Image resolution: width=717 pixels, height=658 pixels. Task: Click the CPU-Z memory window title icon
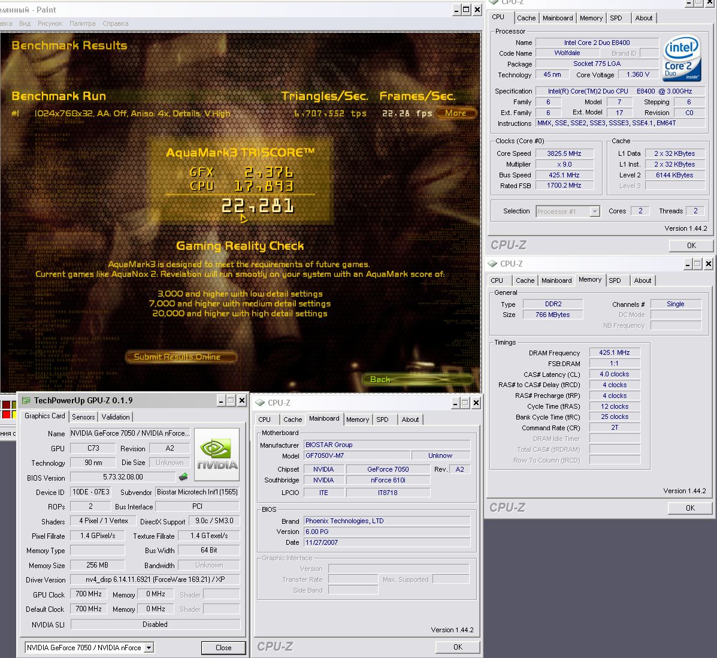click(492, 264)
